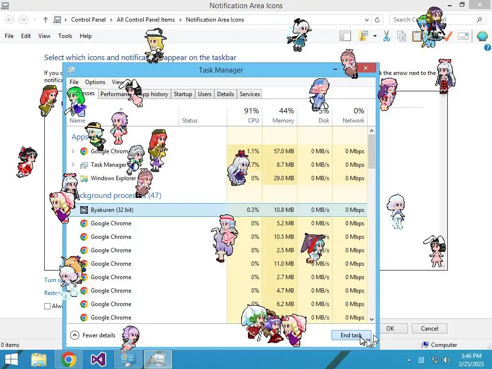This screenshot has height=369, width=492.
Task: Show hidden tray icons arrow
Action: tap(409, 360)
